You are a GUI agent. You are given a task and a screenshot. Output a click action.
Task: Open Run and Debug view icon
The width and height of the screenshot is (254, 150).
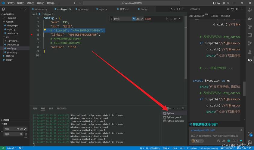coord(250,10)
